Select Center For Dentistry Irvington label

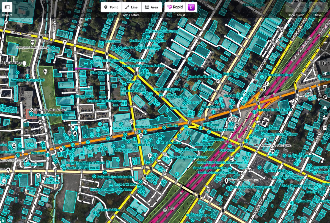pyautogui.click(x=140, y=48)
